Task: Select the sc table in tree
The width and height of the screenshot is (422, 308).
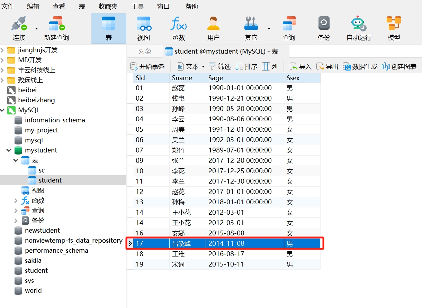Action: pos(42,170)
